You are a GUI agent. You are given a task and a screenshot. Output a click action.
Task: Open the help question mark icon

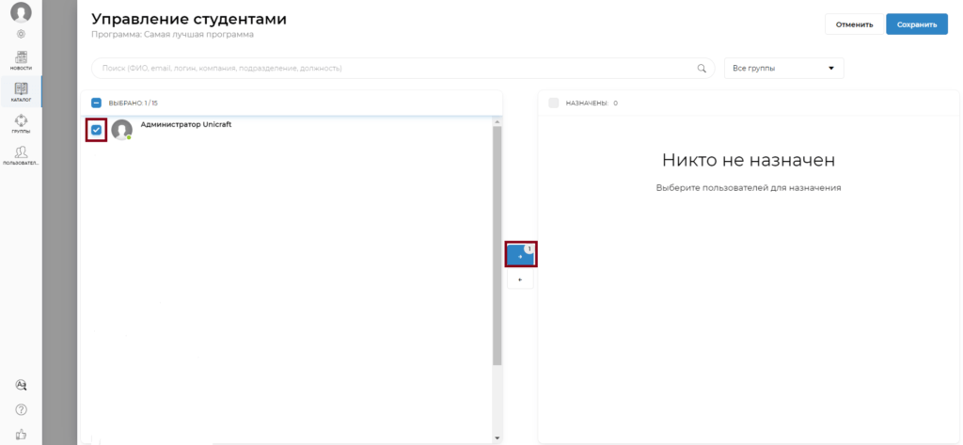[x=21, y=410]
